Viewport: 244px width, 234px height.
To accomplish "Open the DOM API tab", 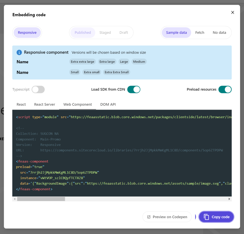I will coord(108,104).
